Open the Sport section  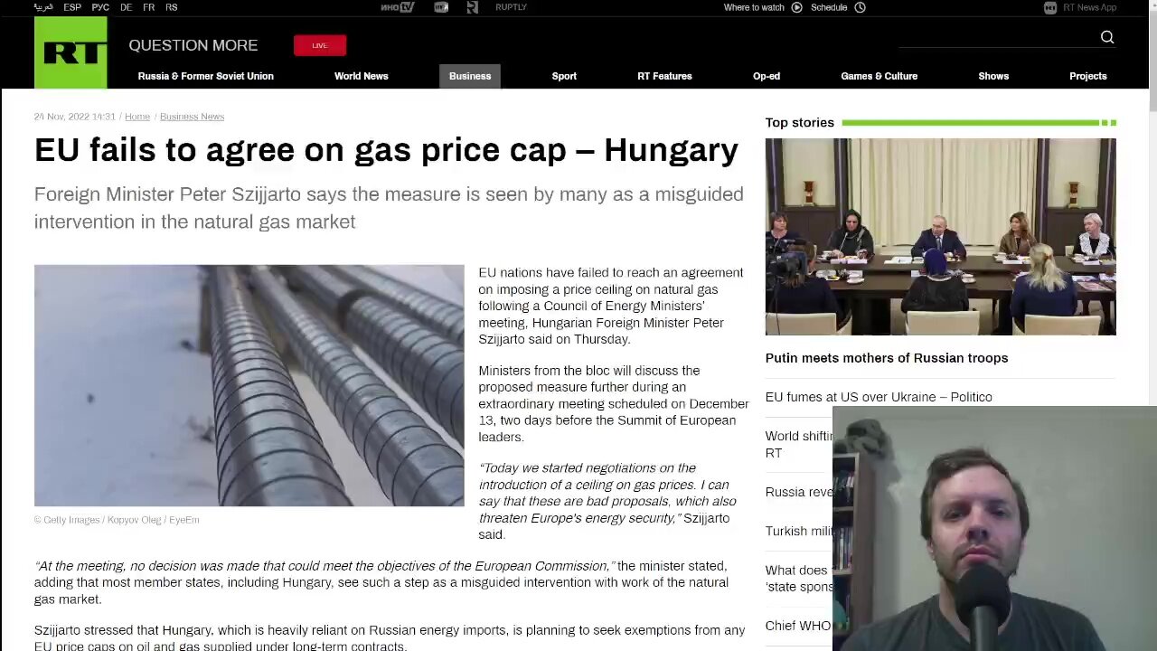pos(564,76)
